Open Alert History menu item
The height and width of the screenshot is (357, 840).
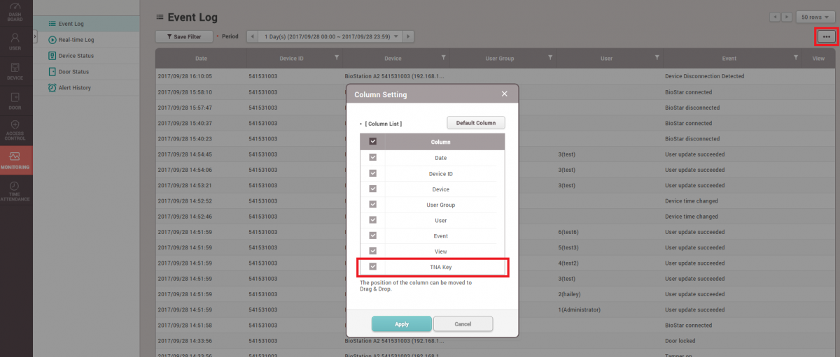pos(74,88)
